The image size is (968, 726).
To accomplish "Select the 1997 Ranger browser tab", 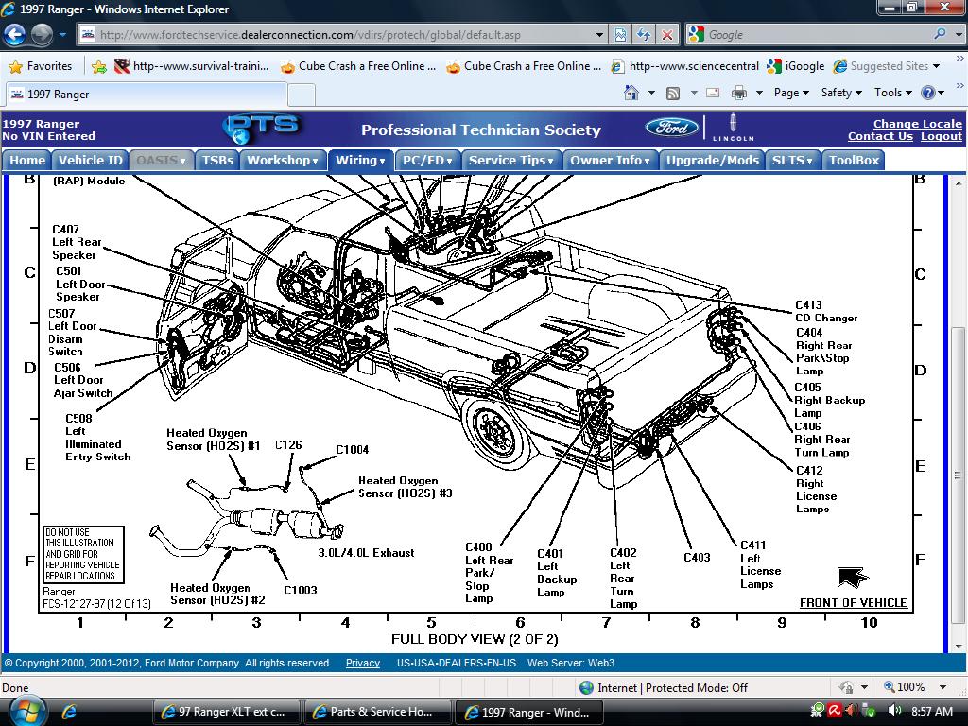I will (147, 95).
